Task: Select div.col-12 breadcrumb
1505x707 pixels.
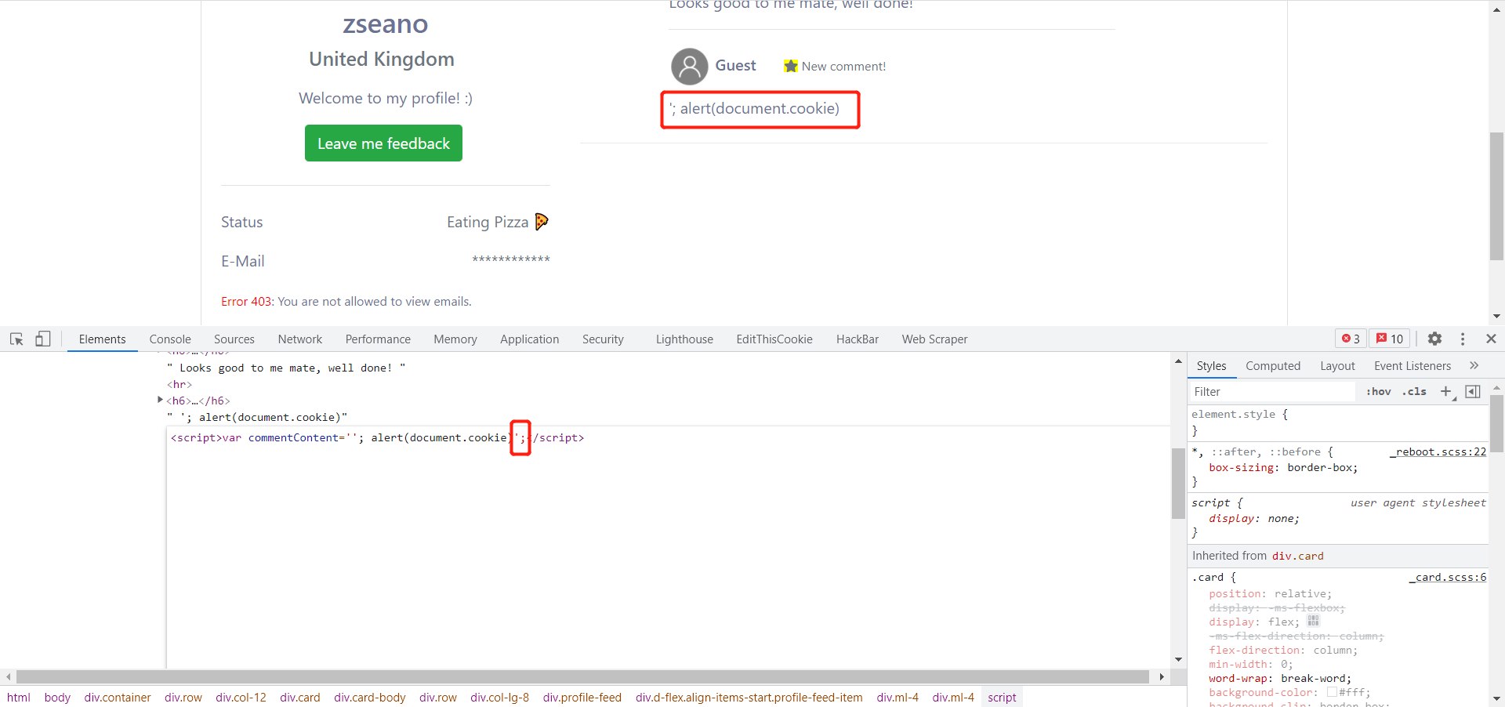Action: tap(241, 697)
